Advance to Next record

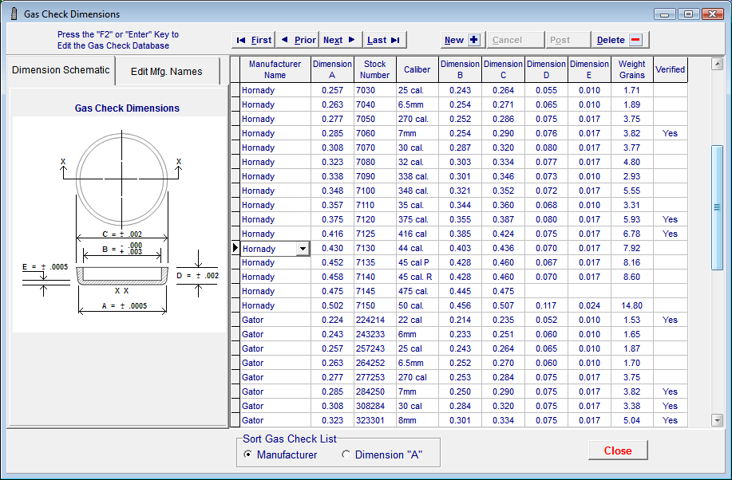[x=340, y=40]
